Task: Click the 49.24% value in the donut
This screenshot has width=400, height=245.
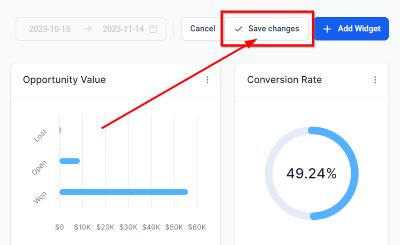Action: (x=311, y=174)
